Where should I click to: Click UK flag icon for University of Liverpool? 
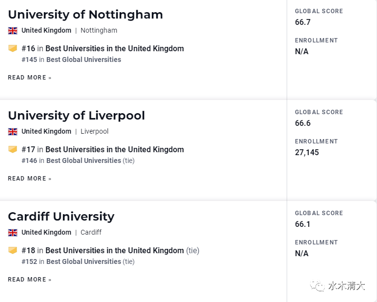(13, 132)
